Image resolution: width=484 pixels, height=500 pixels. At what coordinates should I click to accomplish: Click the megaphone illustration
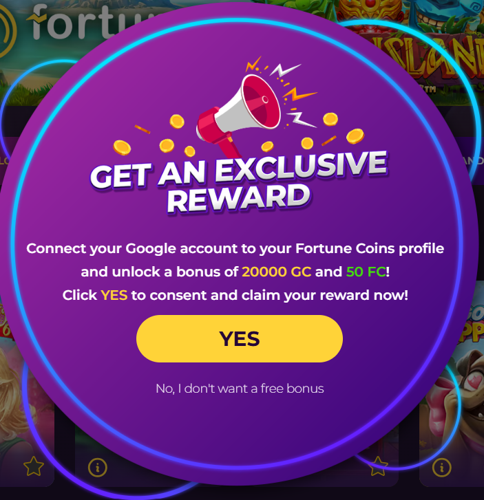click(x=239, y=113)
